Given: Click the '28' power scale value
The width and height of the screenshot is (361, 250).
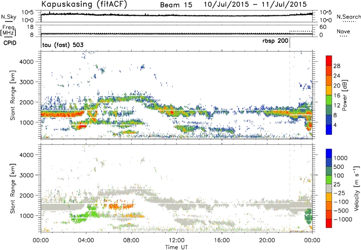Looking at the screenshot, I should (x=337, y=66).
